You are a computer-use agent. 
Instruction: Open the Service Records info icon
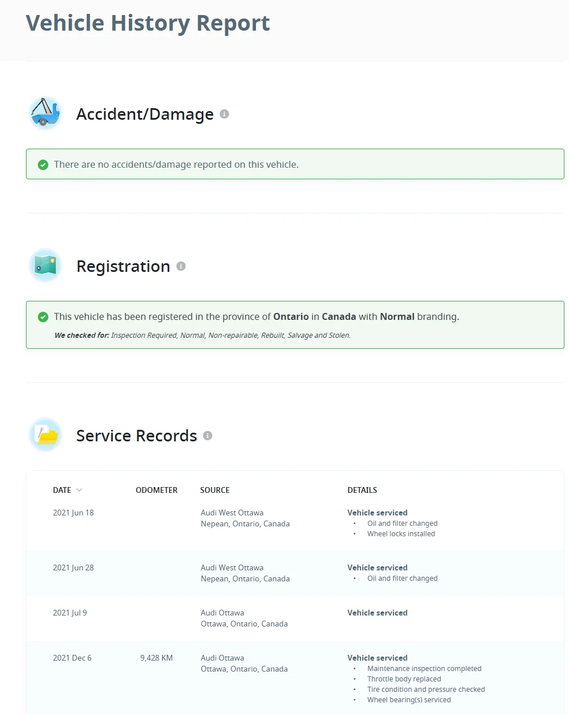pyautogui.click(x=207, y=436)
